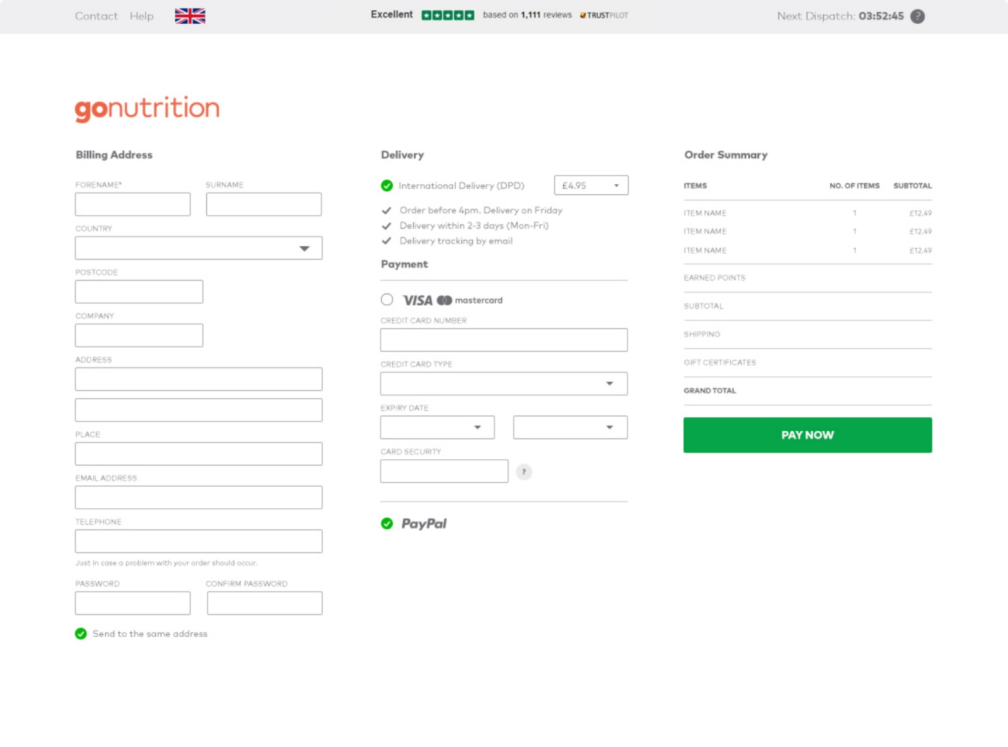Click the gonutrition logo

tap(147, 109)
